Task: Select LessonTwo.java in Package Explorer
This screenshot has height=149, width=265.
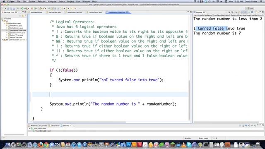Action: tap(16, 37)
